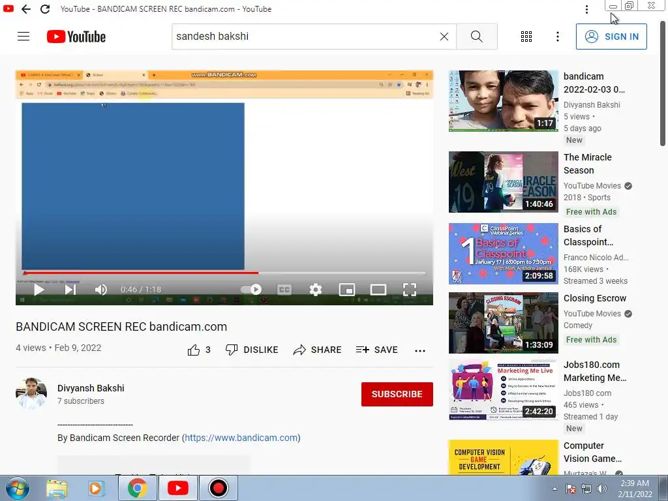Open YouTube settings three-dot menu
The image size is (668, 501).
[x=557, y=37]
